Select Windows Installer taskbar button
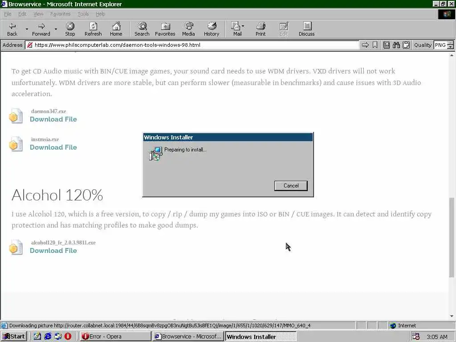 pyautogui.click(x=261, y=337)
